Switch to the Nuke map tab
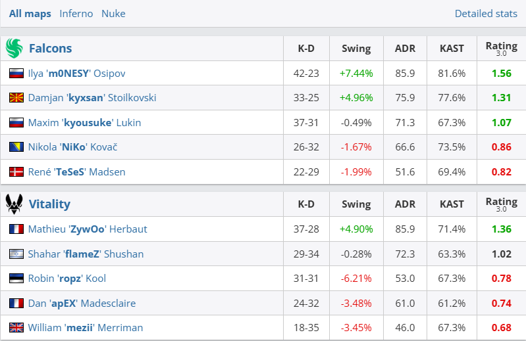526x341 pixels. (x=113, y=14)
